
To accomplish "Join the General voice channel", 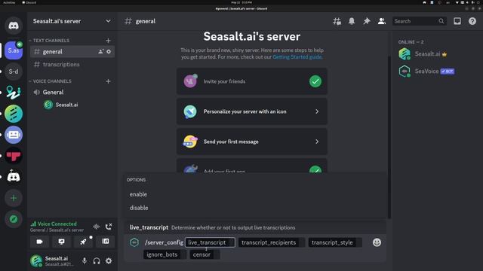I will 72,92.
